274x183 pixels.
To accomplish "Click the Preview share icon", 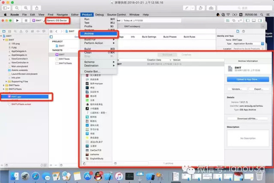I will (37, 8).
